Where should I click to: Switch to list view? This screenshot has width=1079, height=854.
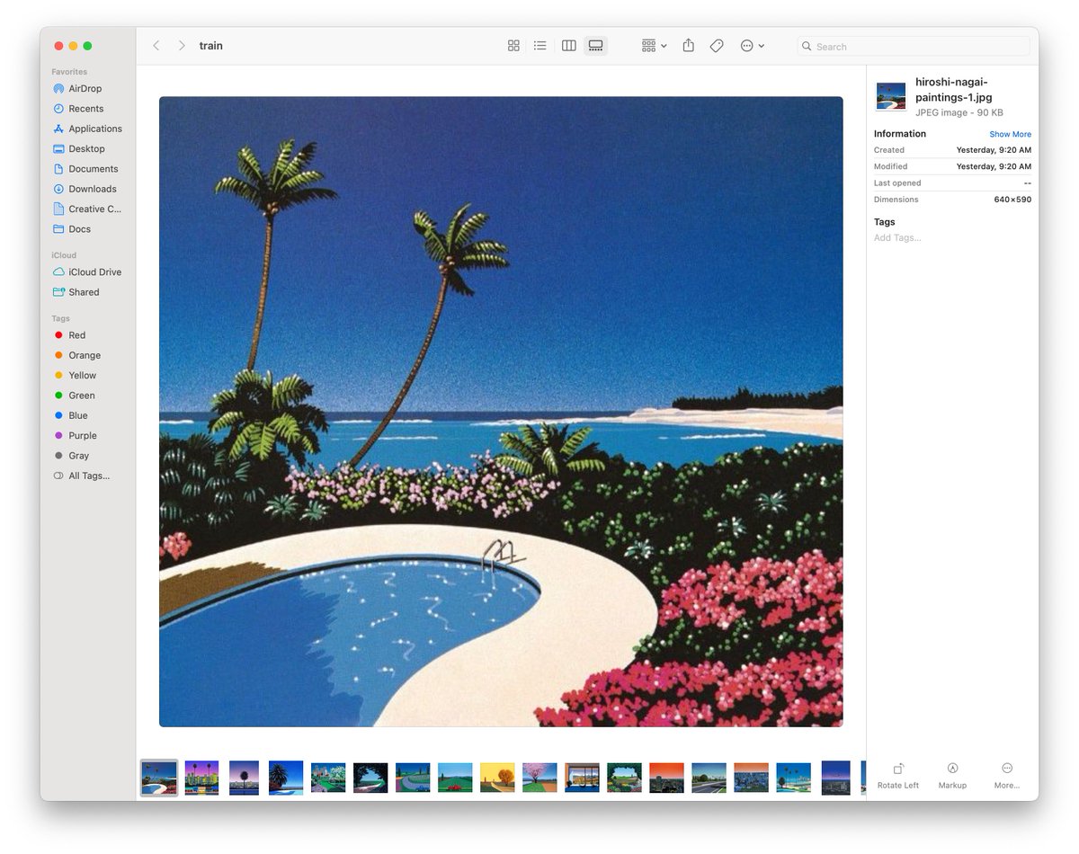tap(539, 46)
